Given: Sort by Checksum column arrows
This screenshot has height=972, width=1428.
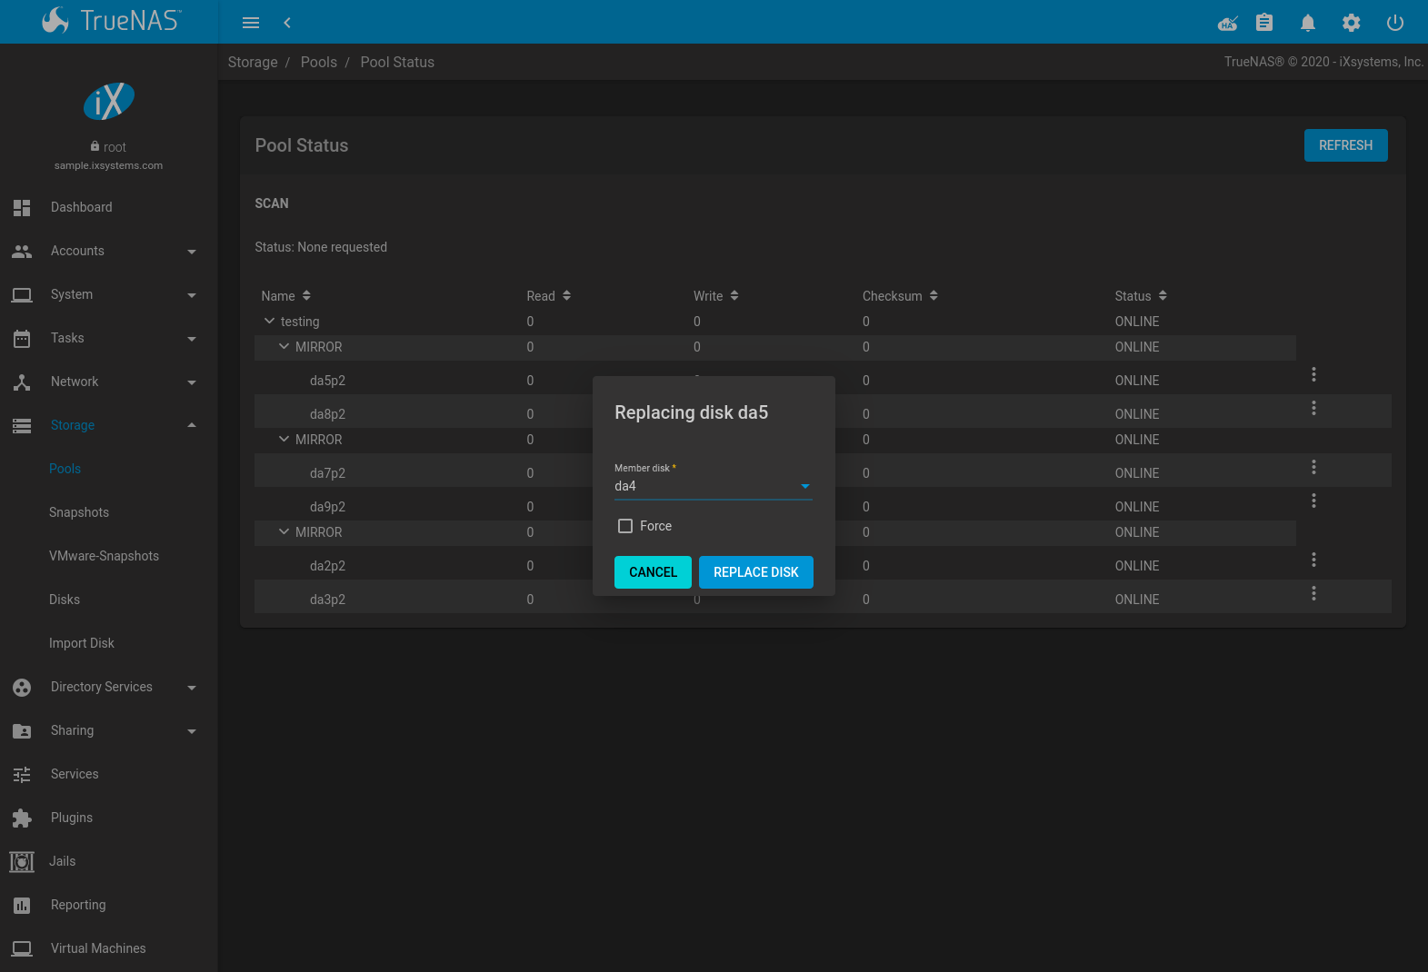Looking at the screenshot, I should click(x=934, y=295).
